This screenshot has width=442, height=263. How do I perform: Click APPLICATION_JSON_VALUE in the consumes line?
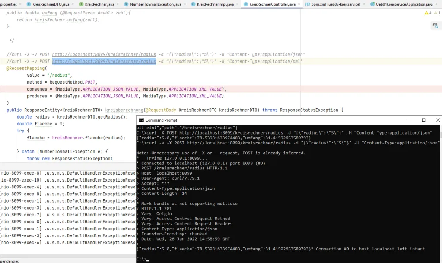click(x=111, y=89)
